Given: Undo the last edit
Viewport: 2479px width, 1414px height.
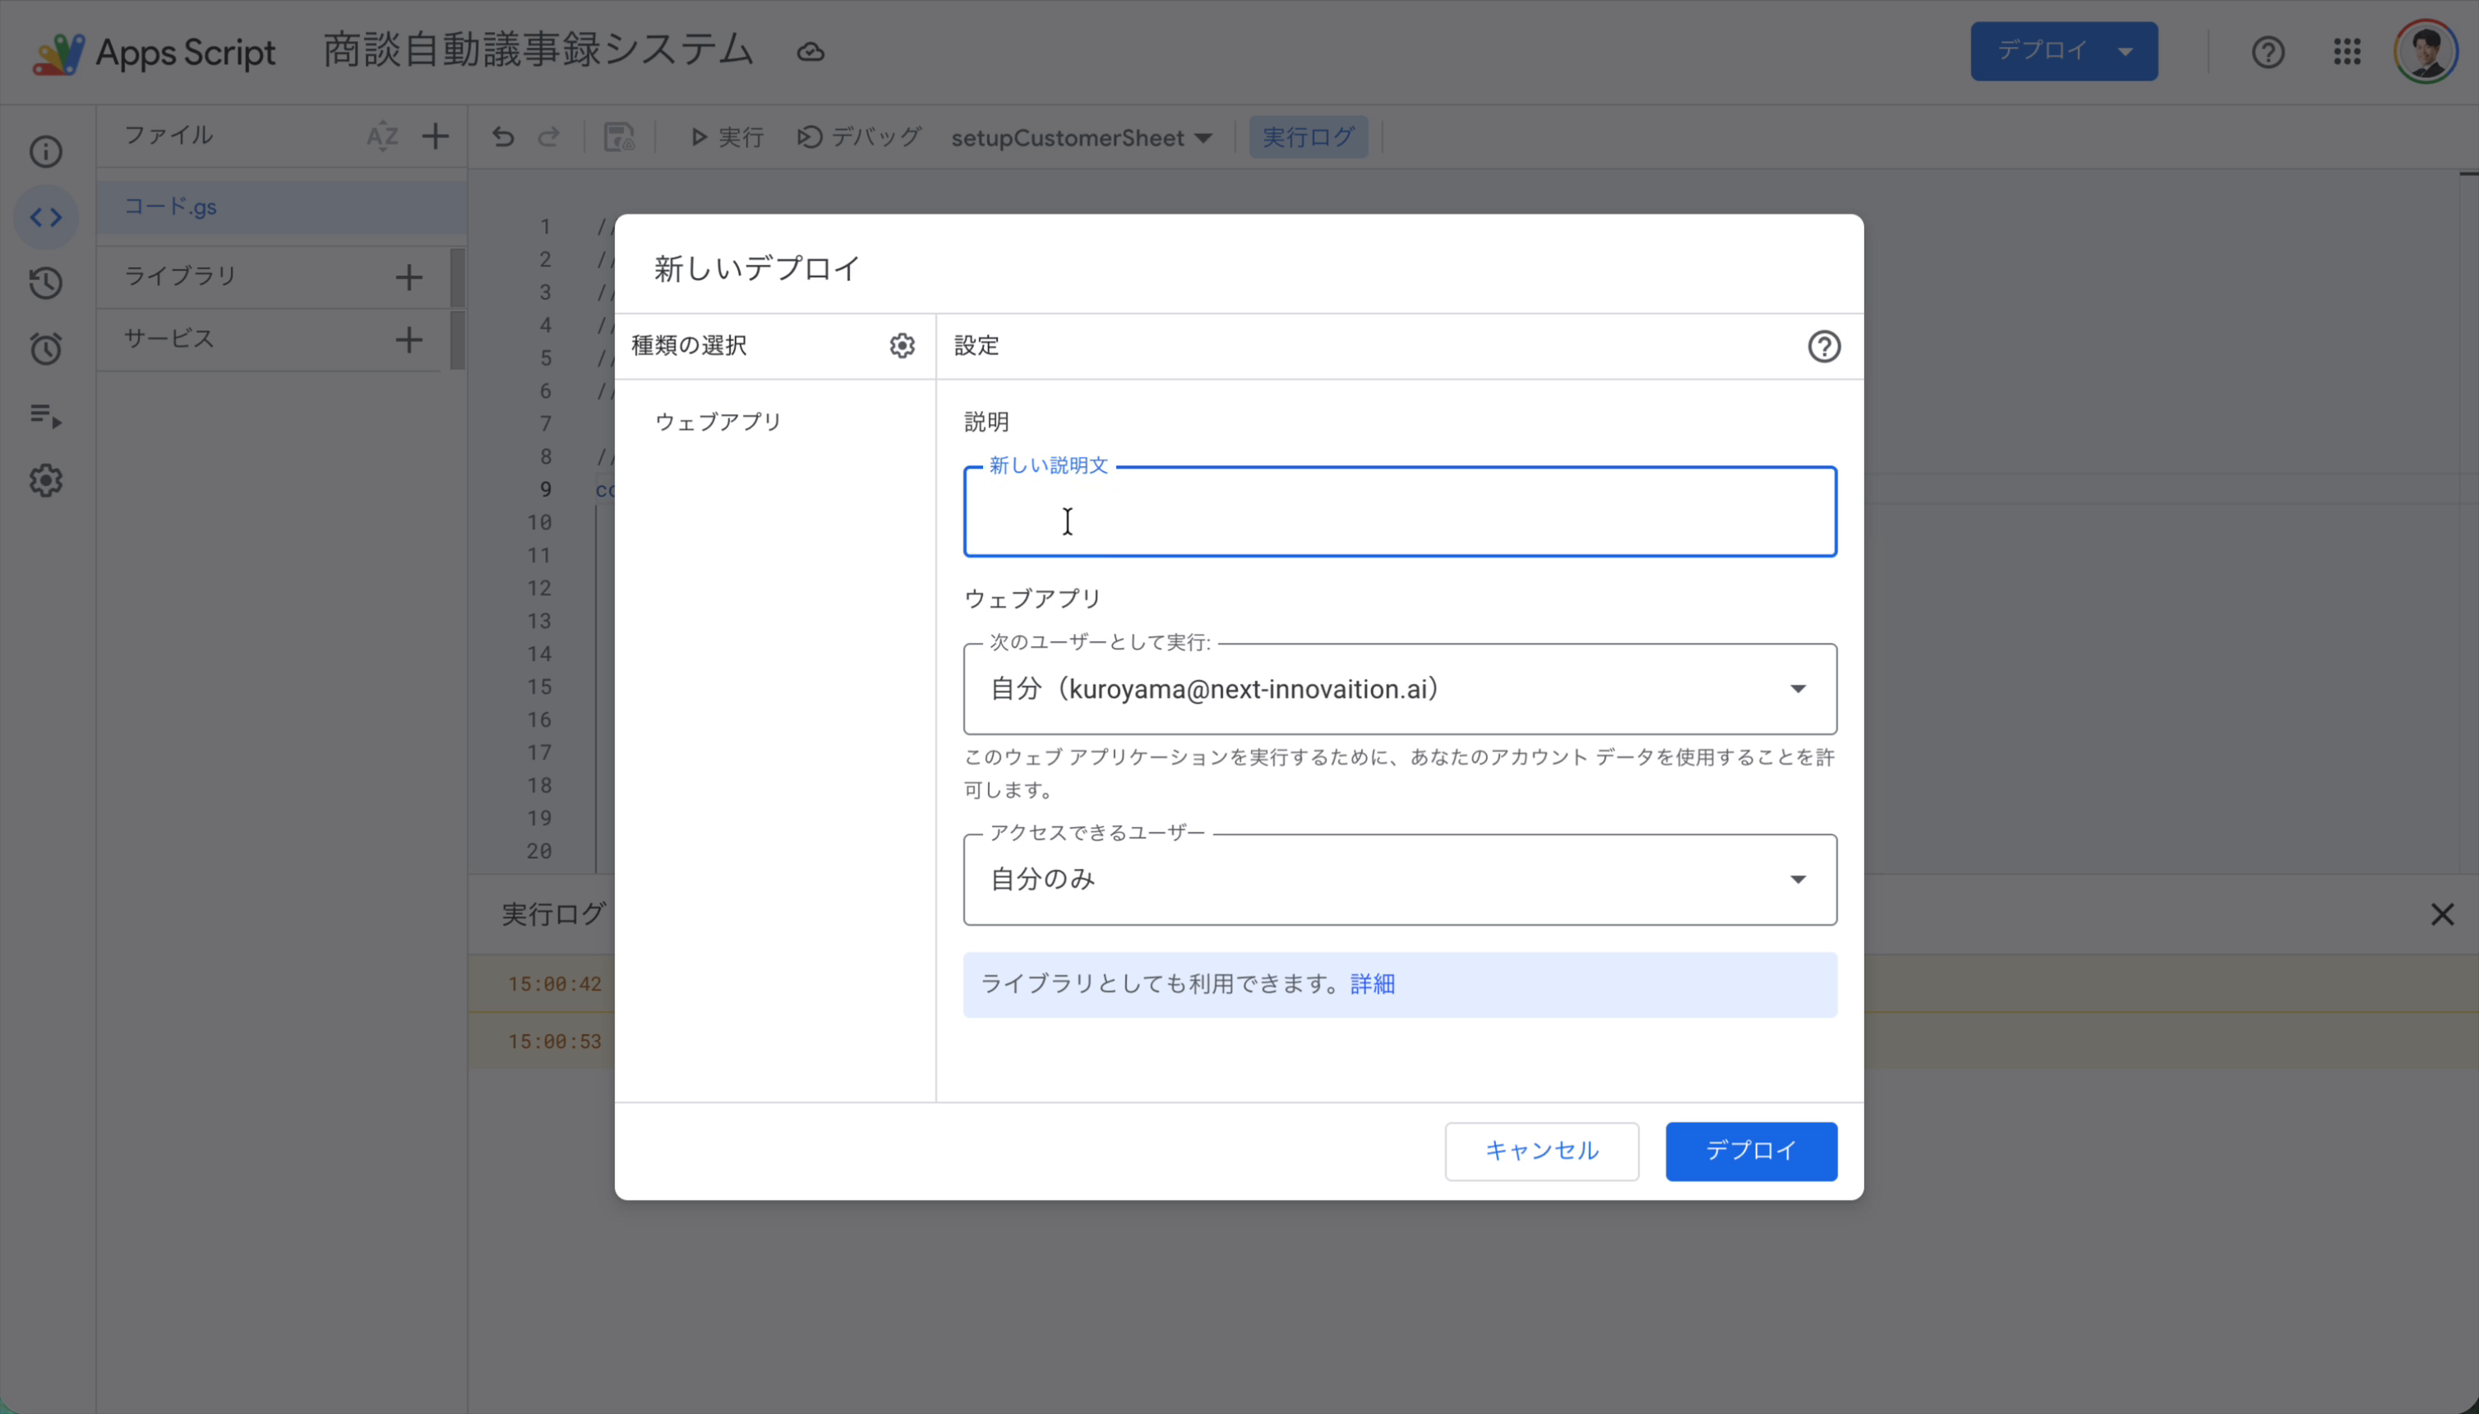Looking at the screenshot, I should [x=501, y=137].
